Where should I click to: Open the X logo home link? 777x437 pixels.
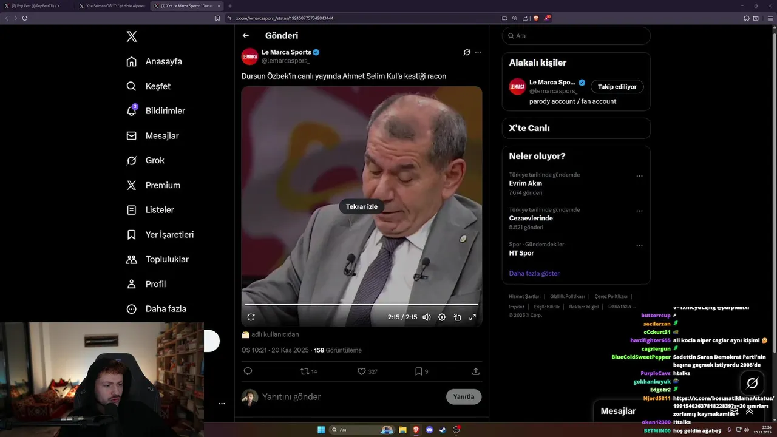tap(132, 36)
